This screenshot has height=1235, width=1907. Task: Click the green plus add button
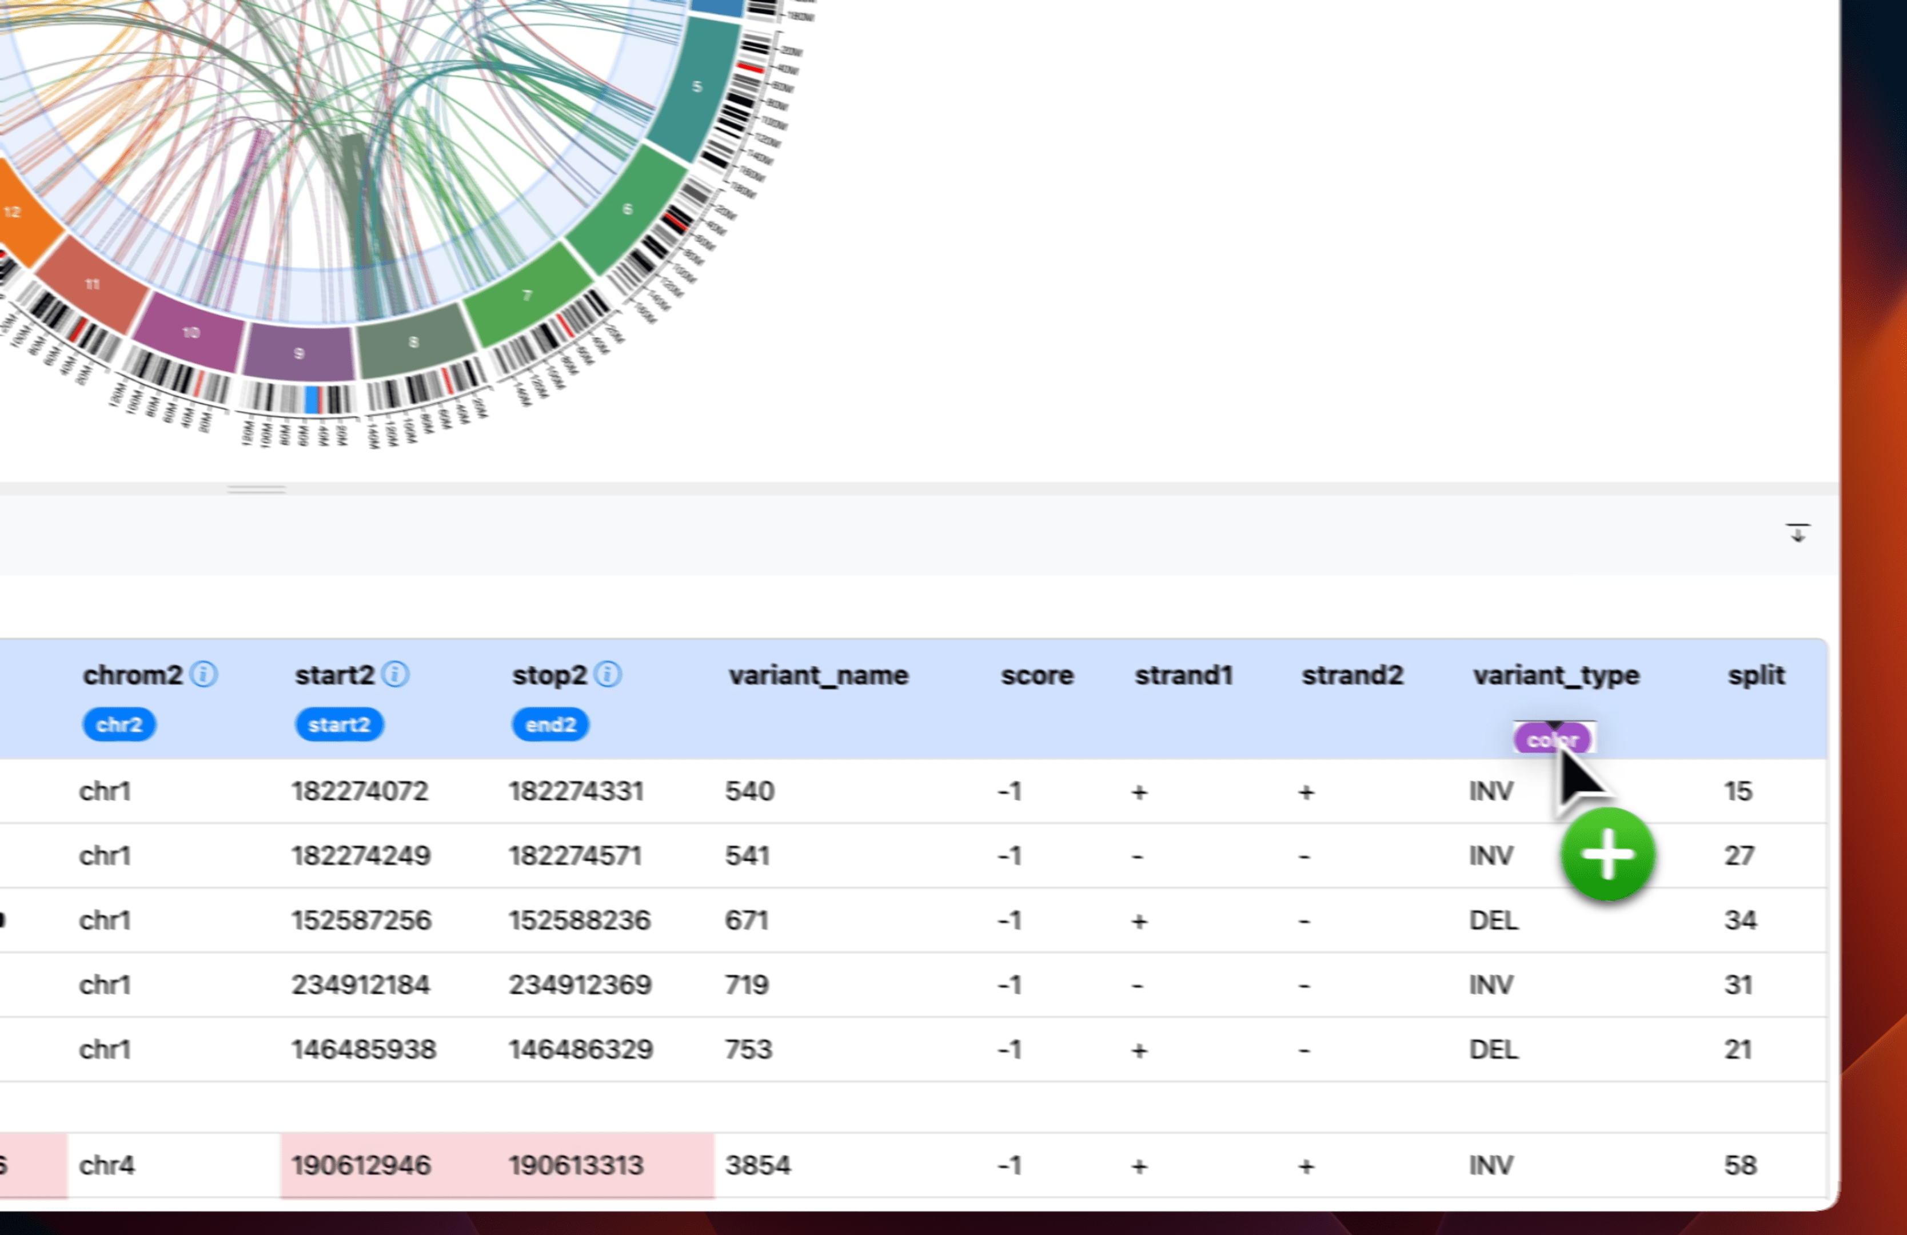tap(1606, 854)
